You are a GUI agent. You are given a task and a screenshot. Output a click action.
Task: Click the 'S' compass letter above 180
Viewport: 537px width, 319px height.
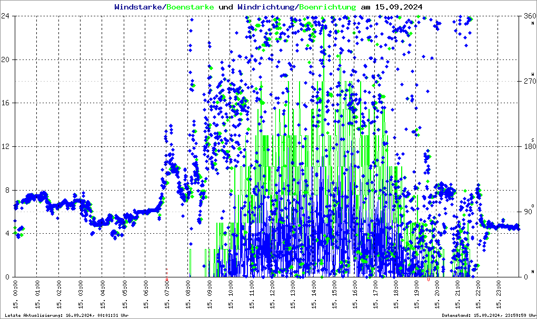[x=533, y=140]
